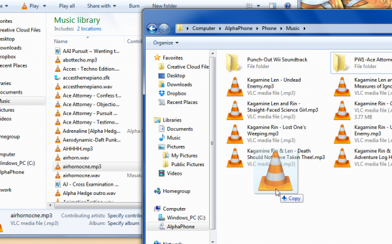Click AlphaPhone in the address bar breadcrumb
The height and width of the screenshot is (244, 392).
coord(238,29)
